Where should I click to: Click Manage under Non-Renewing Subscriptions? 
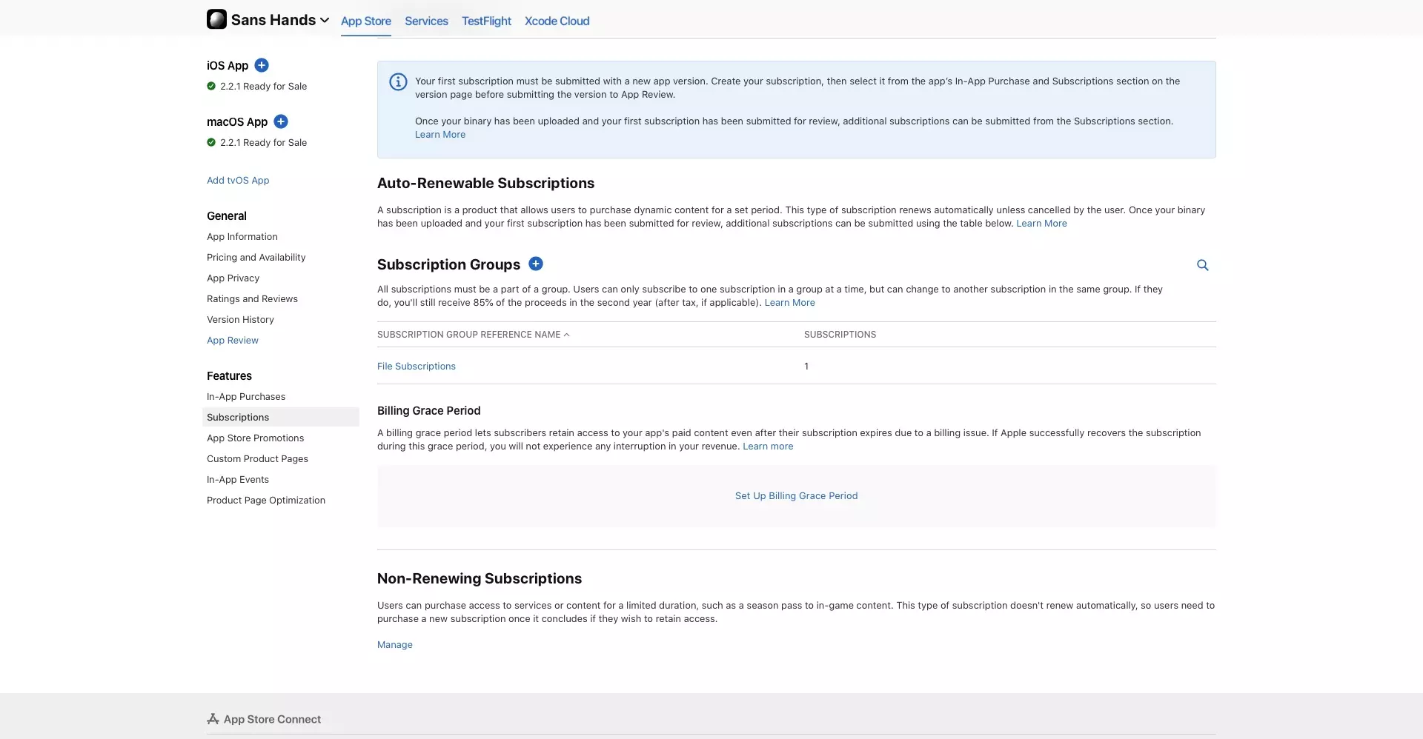395,644
